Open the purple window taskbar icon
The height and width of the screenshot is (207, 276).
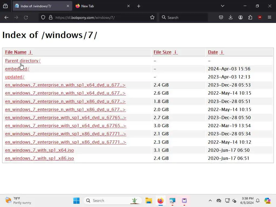[184, 201]
